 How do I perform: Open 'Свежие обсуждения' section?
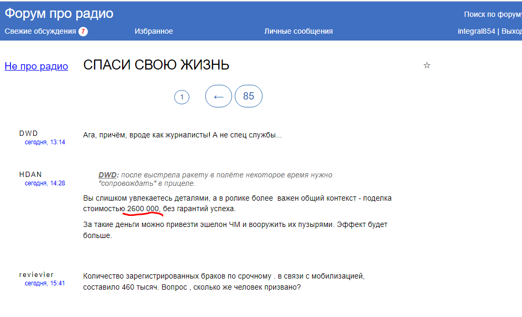[x=41, y=31]
